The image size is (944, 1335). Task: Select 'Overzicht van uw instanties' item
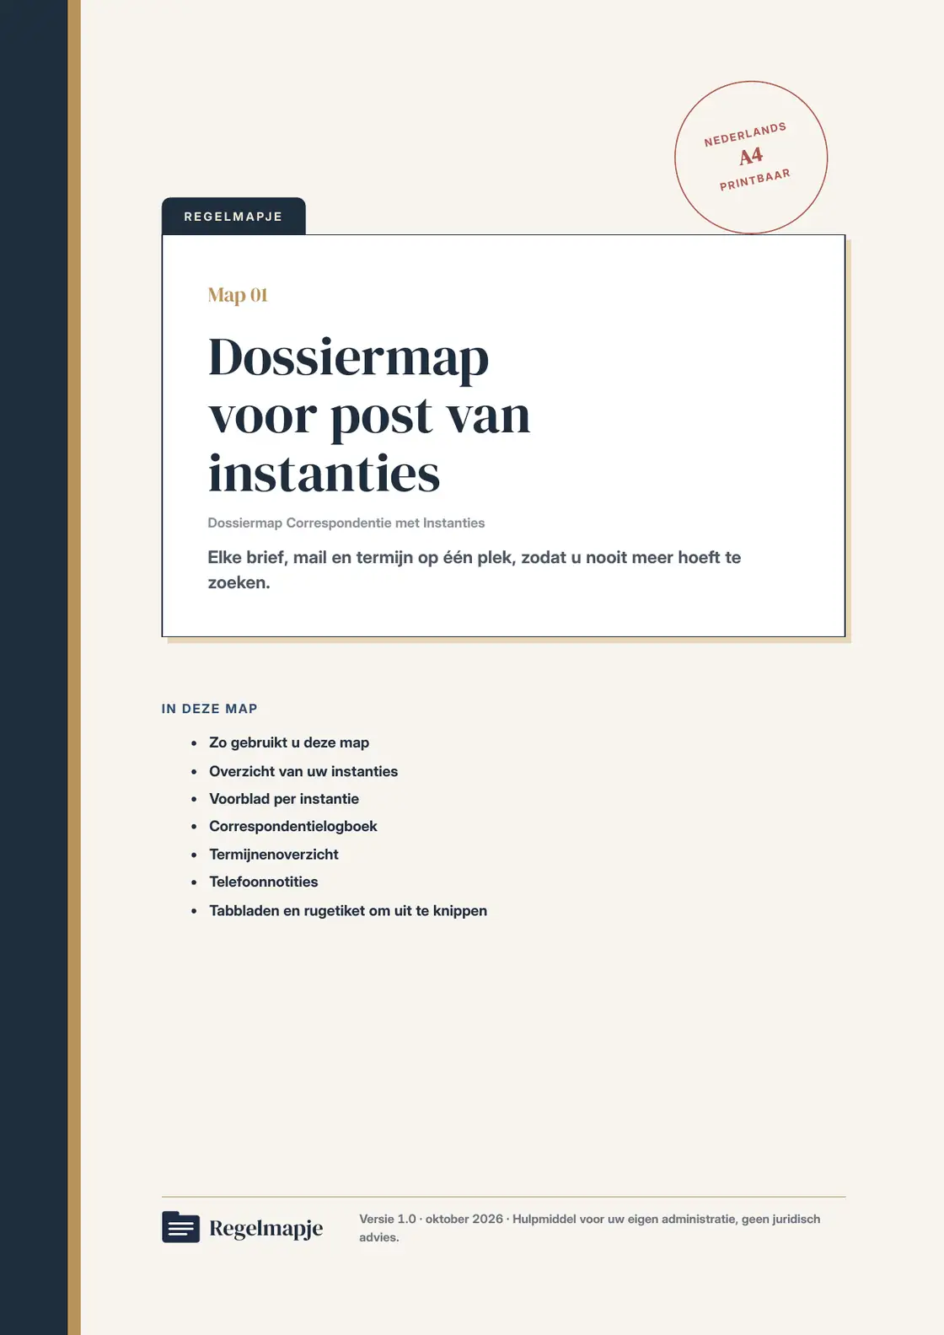303,771
